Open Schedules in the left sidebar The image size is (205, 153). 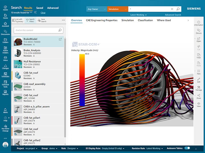coord(5,75)
